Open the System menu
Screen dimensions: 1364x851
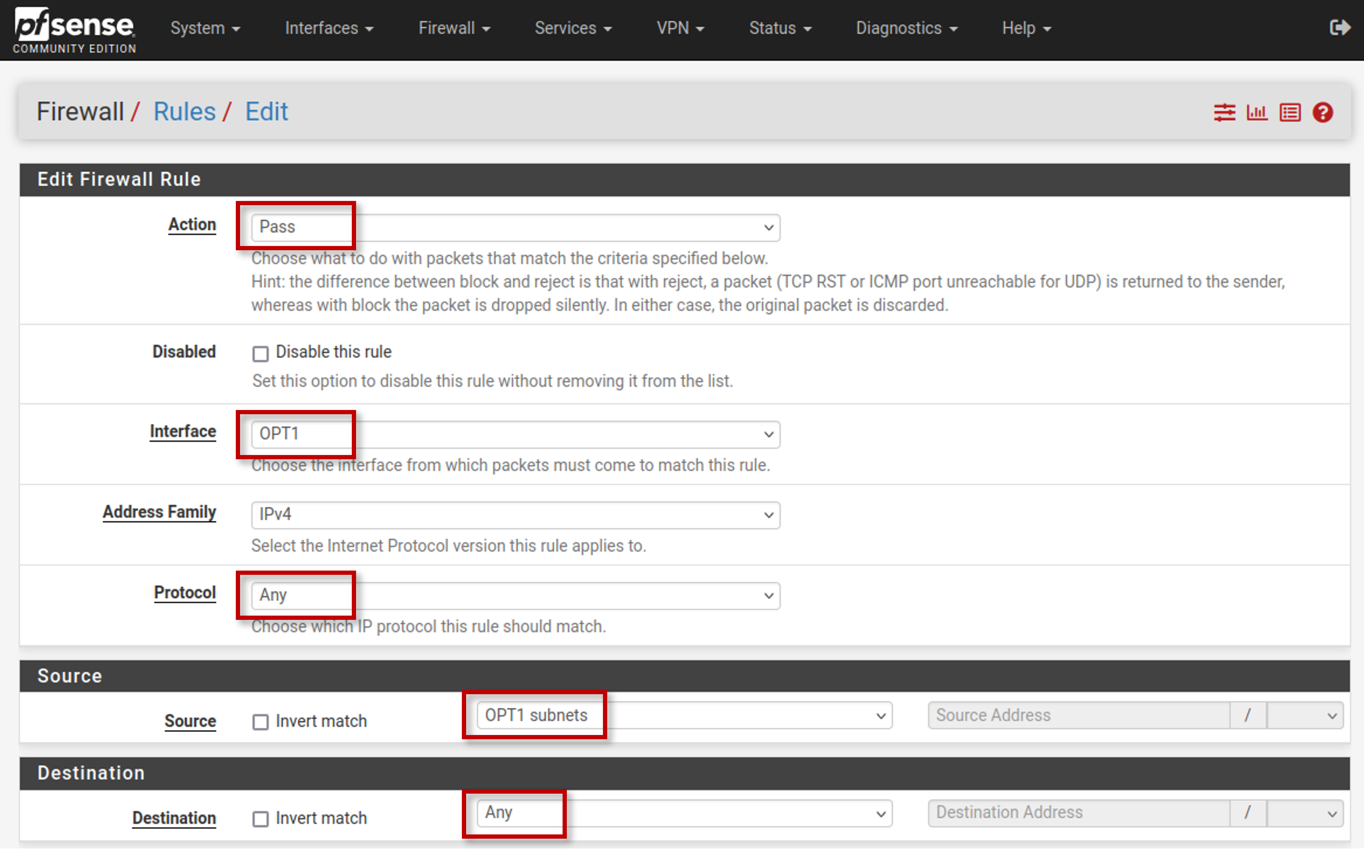(206, 28)
